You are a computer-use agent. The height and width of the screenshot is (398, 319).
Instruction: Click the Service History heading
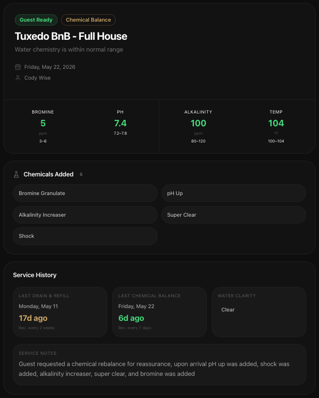(35, 275)
